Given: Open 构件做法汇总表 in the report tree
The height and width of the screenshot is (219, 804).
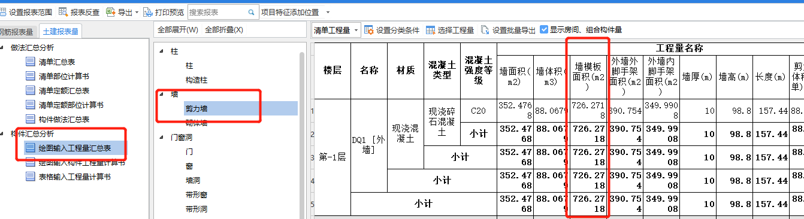Looking at the screenshot, I should click(x=64, y=119).
